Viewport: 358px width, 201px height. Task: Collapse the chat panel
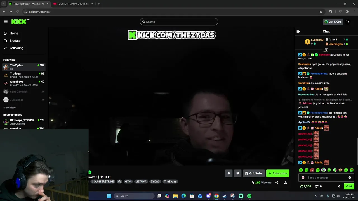click(x=298, y=32)
